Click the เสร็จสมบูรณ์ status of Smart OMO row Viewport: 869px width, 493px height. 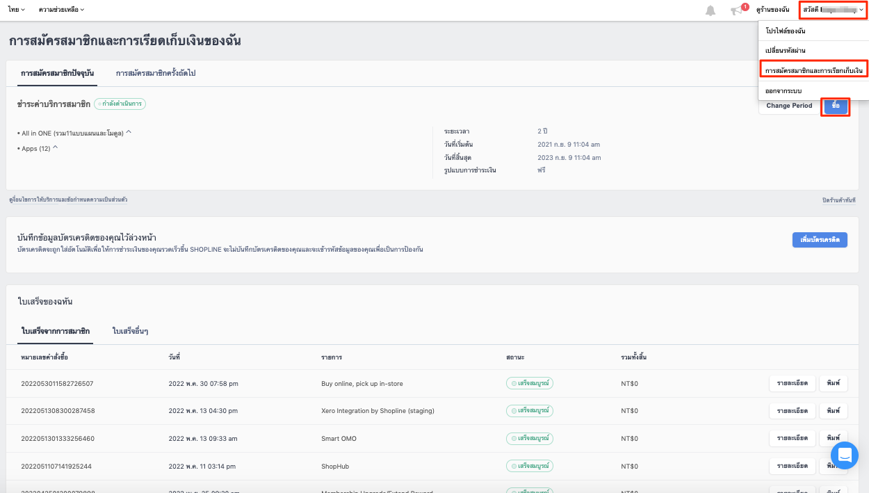(x=530, y=438)
